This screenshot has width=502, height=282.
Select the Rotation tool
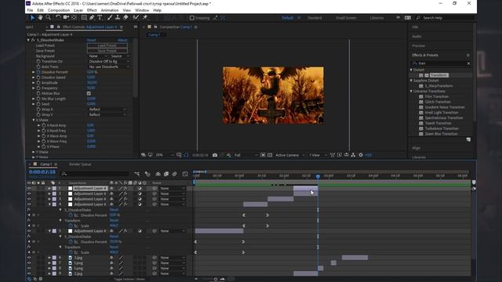point(58,17)
